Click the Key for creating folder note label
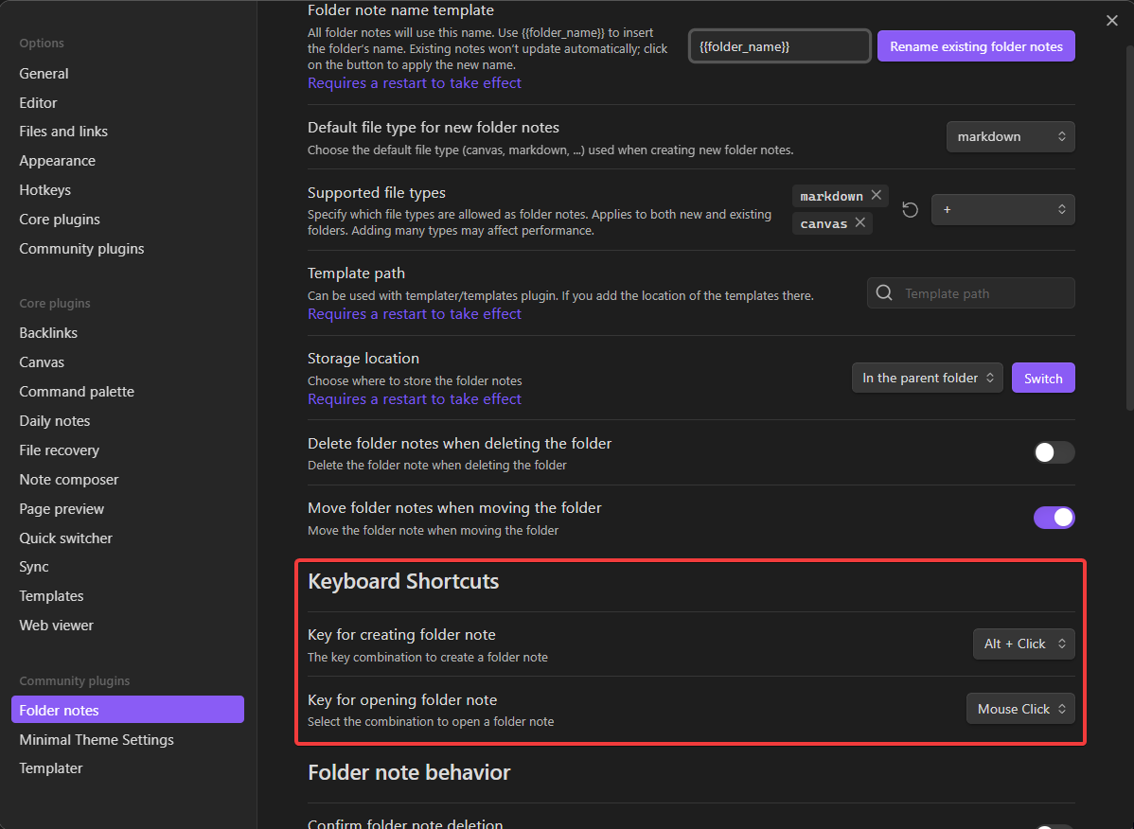This screenshot has width=1134, height=829. coord(401,635)
